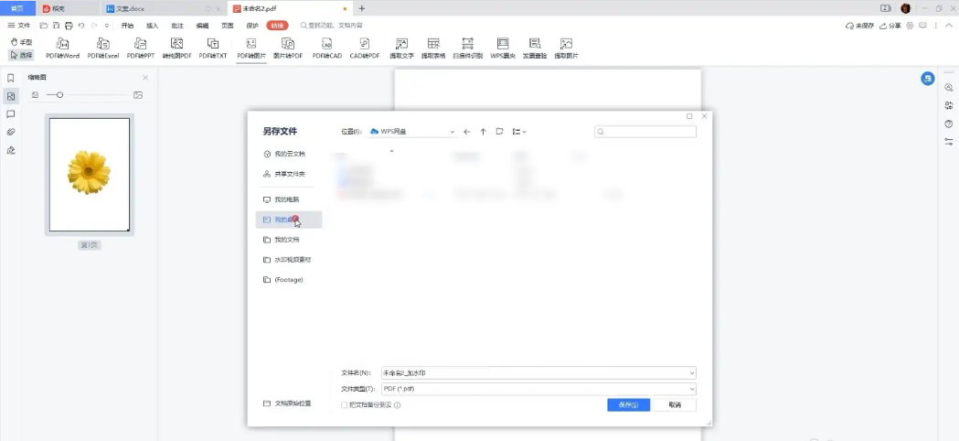Go up one folder level in dialog

484,132
